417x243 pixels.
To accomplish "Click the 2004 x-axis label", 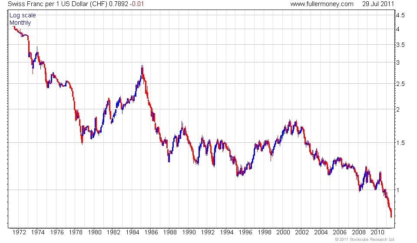I will [321, 232].
